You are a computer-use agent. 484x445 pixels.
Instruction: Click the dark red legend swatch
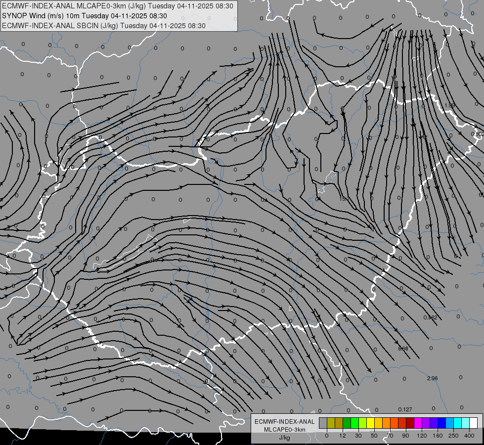410,423
